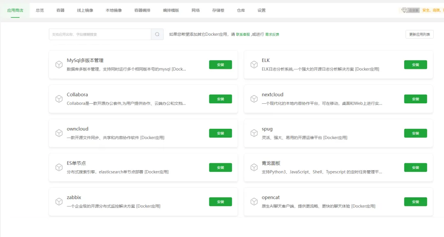Switch to the 网络 tab
Viewport: 444px width, 237px height.
coord(195,10)
